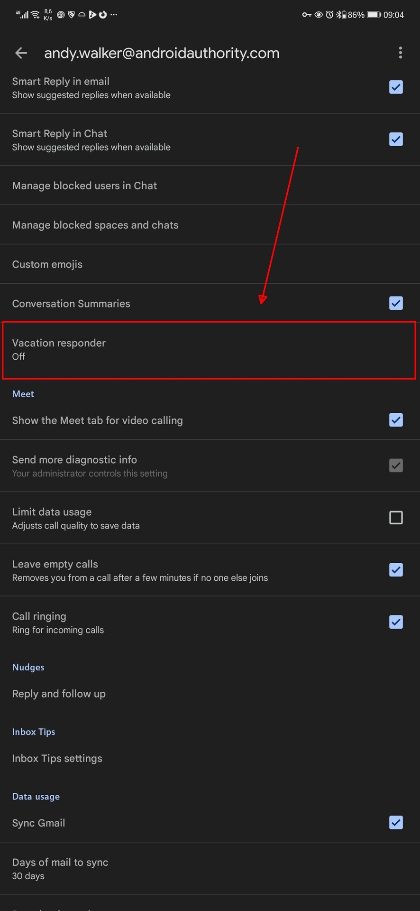Disable Call ringing checkbox
Viewport: 420px width, 911px height.
[396, 622]
